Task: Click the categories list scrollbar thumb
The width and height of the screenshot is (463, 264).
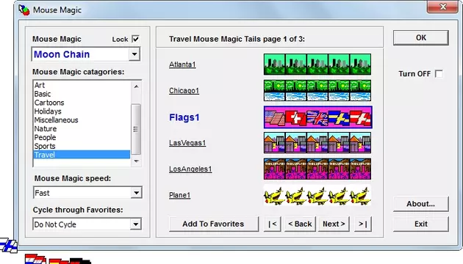Action: [136, 129]
